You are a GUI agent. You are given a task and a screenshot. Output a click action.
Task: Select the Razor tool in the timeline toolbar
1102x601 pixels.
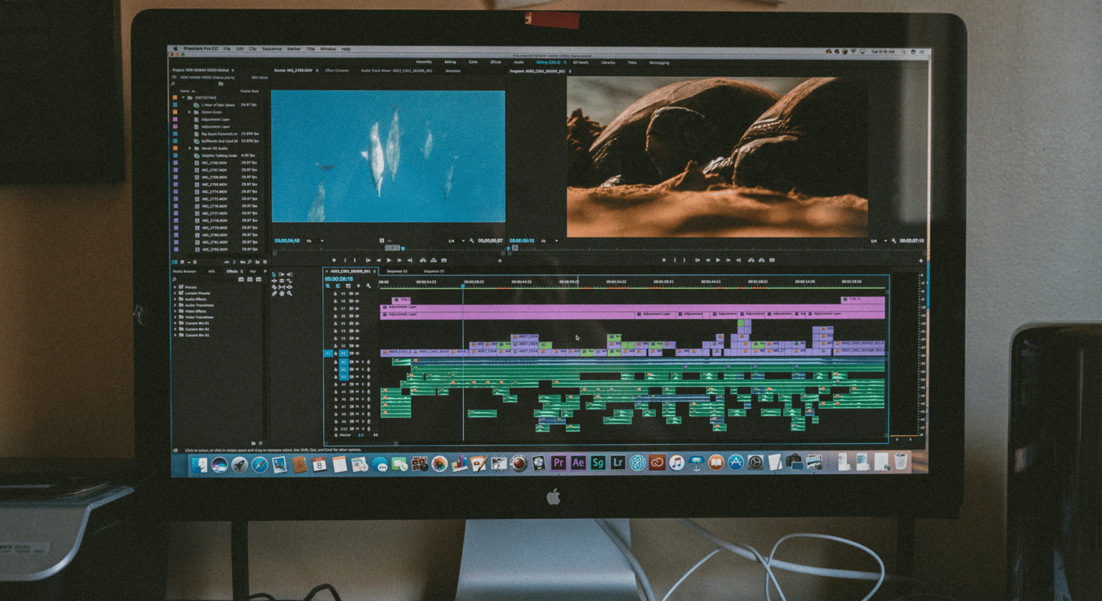tap(275, 287)
